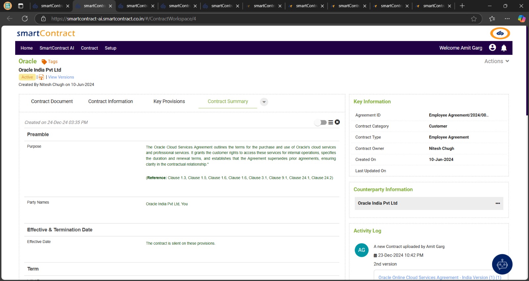Viewport: 529px width, 281px height.
Task: Open the browser favorites list icon
Action: [x=492, y=19]
